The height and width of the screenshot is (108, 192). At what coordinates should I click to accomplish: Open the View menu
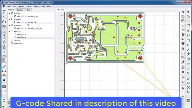(x=28, y=6)
